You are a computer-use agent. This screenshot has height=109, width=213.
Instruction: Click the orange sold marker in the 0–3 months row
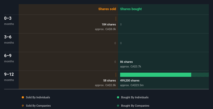tap(116, 19)
